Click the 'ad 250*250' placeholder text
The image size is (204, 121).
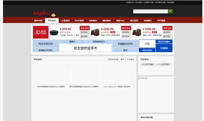click(143, 78)
